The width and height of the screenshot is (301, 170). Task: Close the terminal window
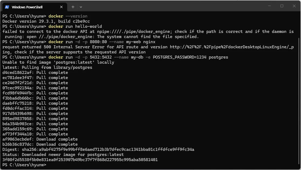(x=294, y=6)
